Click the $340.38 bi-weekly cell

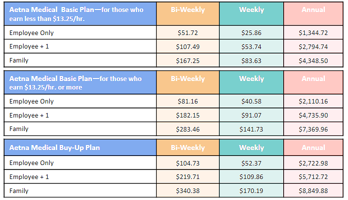click(188, 190)
